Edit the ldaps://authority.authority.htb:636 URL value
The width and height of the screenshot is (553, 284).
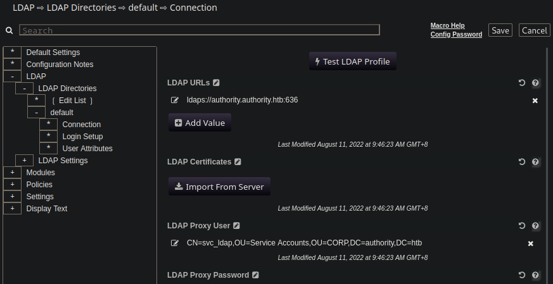[x=175, y=100]
